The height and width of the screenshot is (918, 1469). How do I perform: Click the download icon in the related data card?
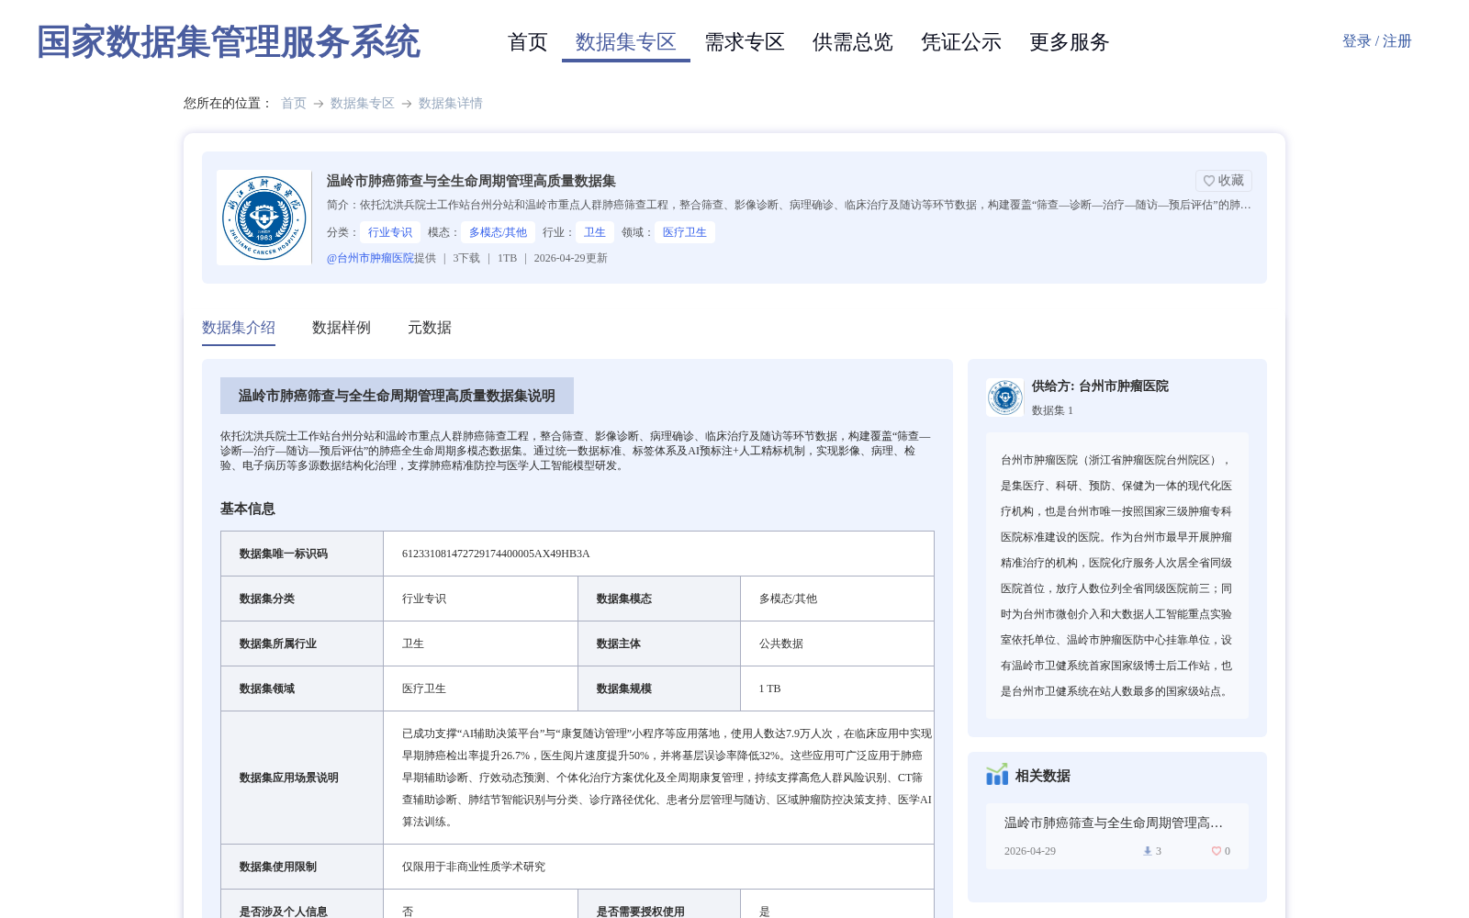tap(1147, 851)
